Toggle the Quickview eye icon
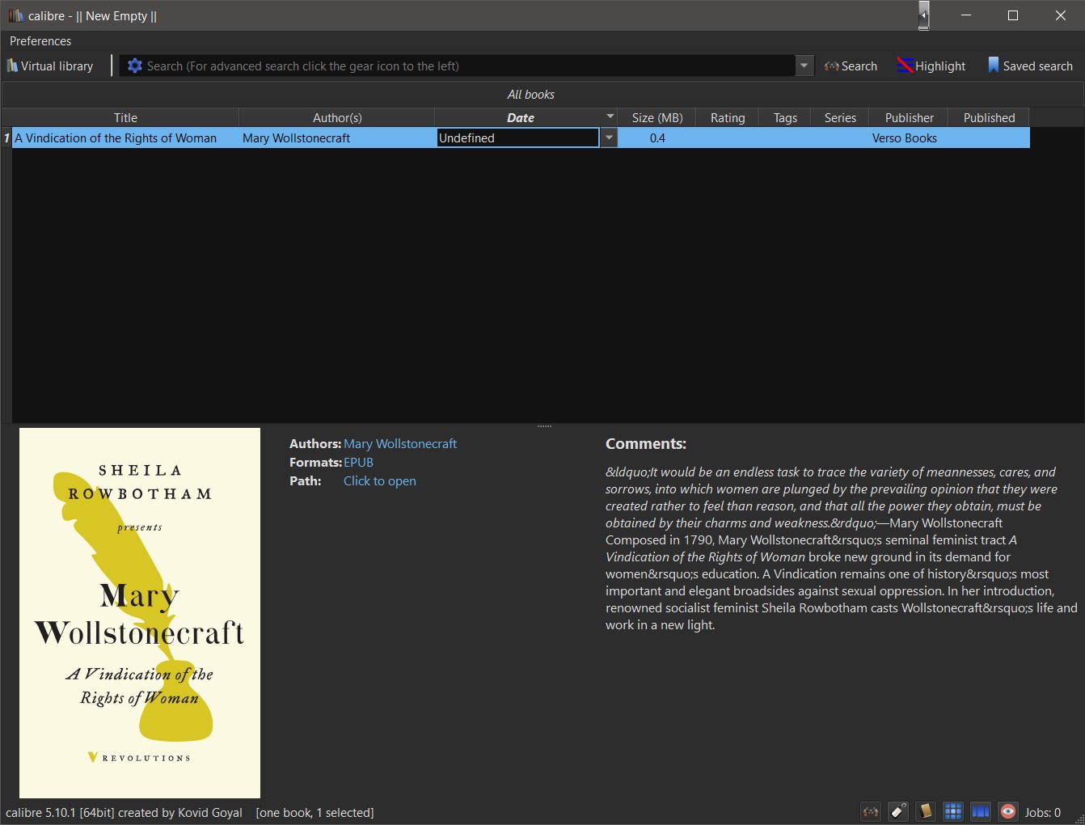The height and width of the screenshot is (825, 1085). point(1008,811)
